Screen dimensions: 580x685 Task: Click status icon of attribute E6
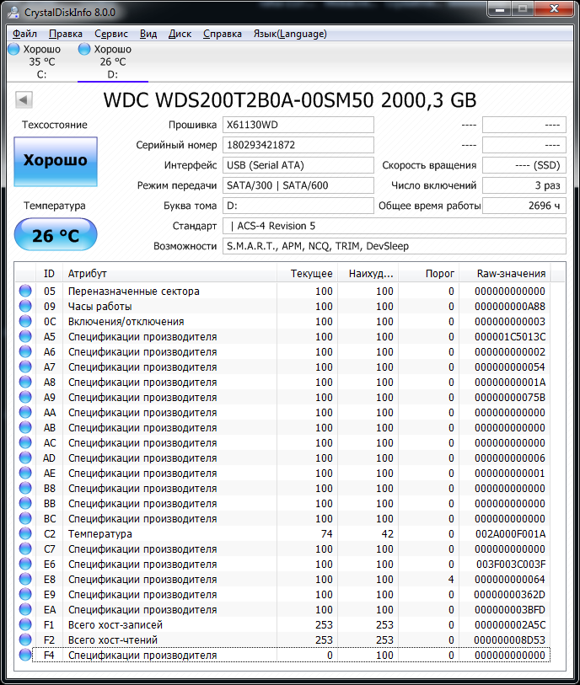25,564
